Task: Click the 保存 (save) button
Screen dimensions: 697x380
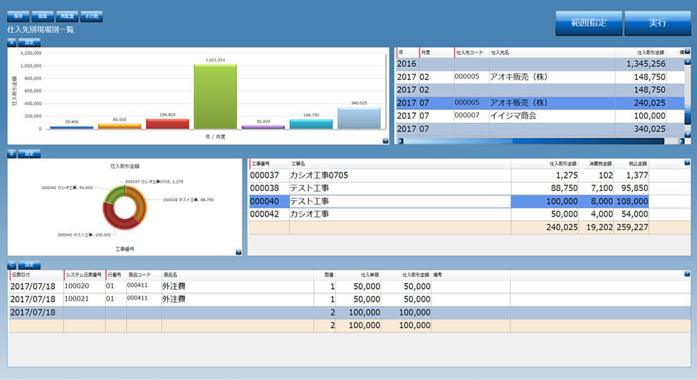Action: [x=17, y=16]
